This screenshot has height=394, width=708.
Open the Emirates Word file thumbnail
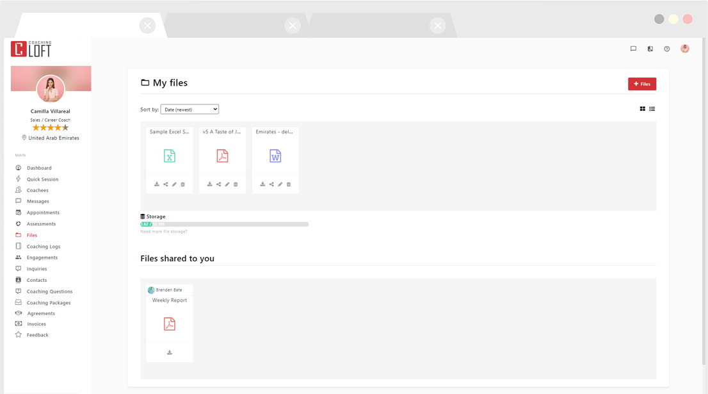click(x=275, y=156)
